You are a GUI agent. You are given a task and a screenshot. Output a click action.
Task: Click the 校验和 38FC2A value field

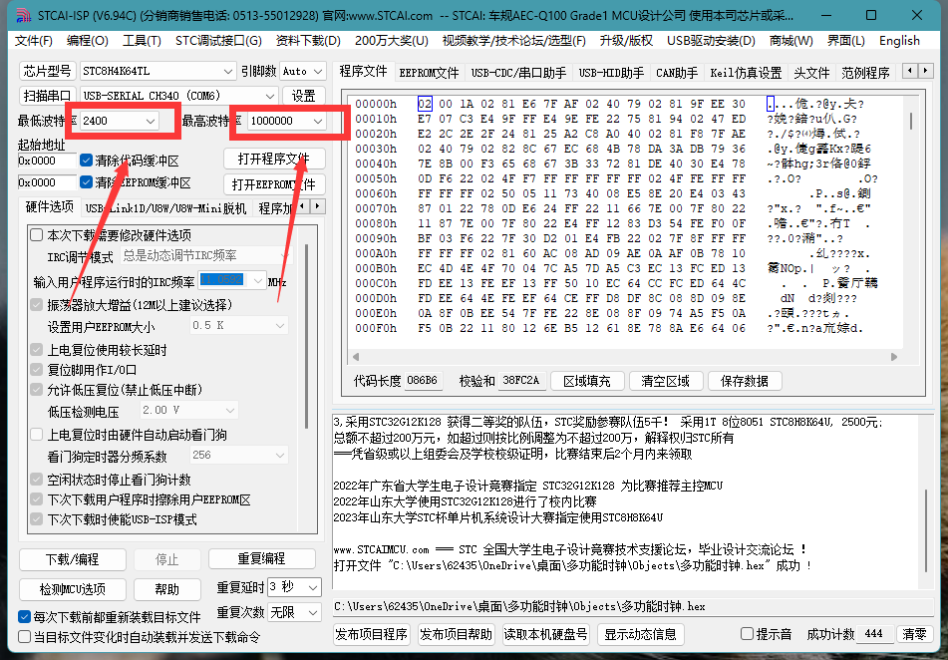[x=521, y=381]
